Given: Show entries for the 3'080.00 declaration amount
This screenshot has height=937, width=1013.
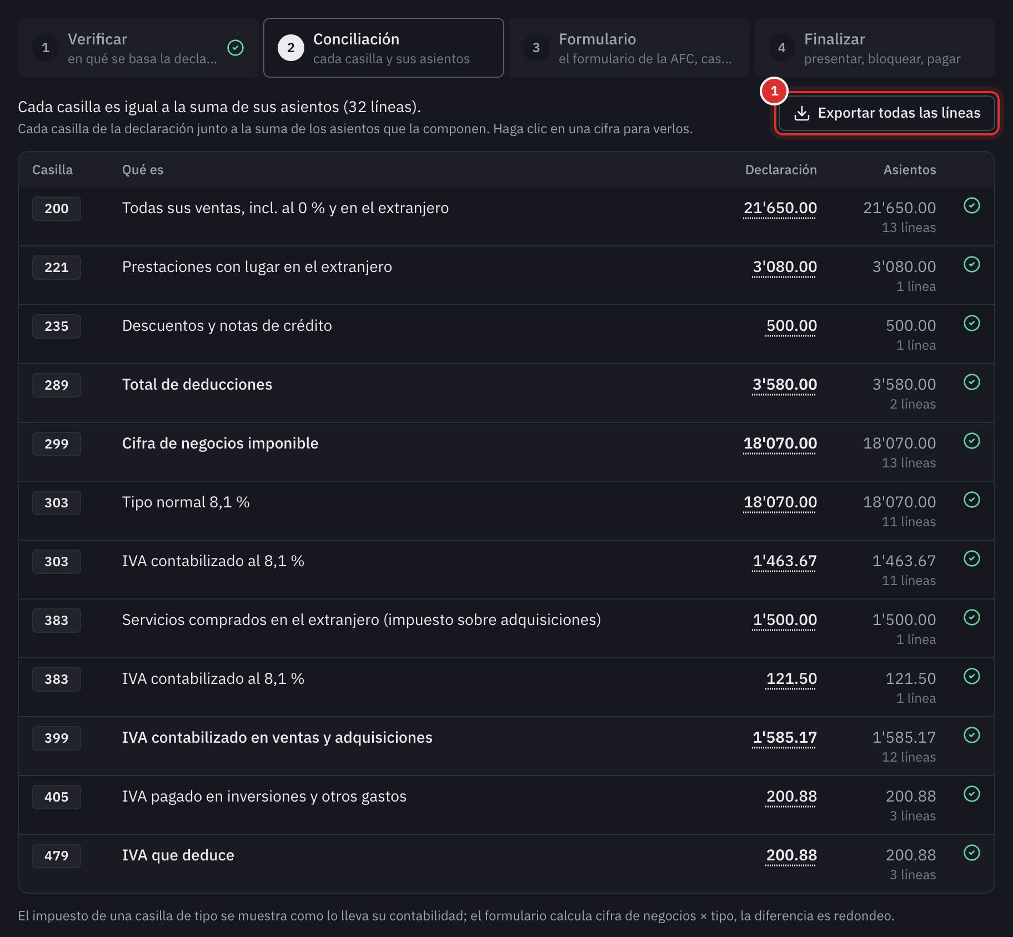Looking at the screenshot, I should pos(784,267).
